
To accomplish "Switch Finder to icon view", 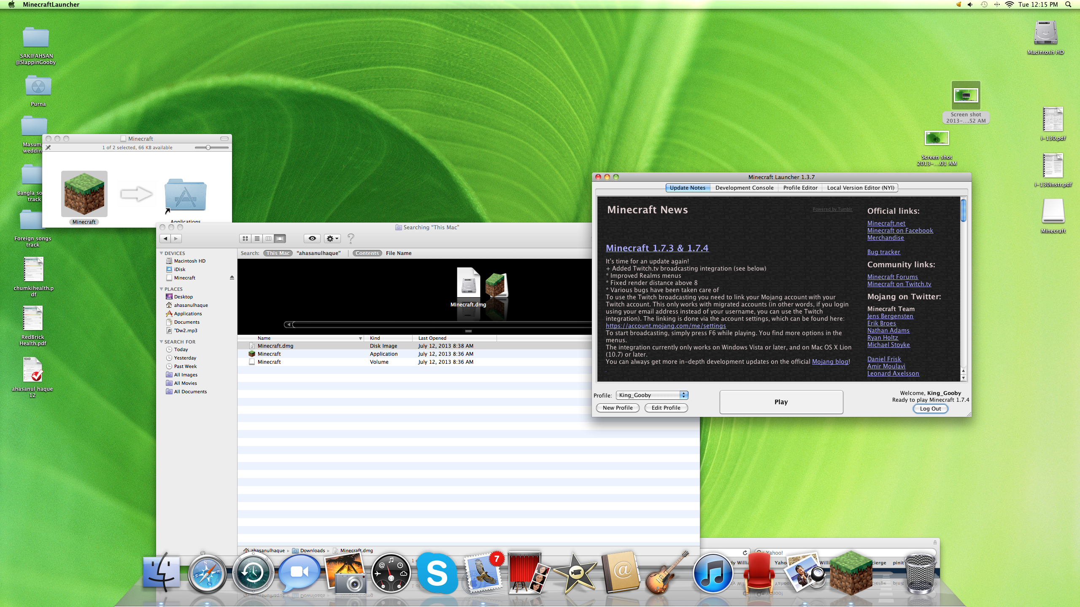I will tap(245, 239).
